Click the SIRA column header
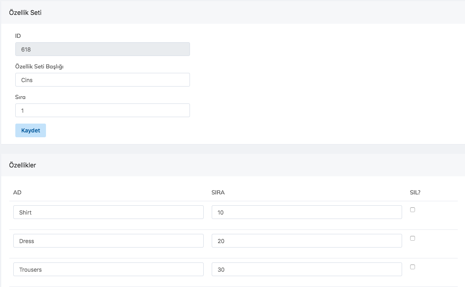 click(x=218, y=192)
